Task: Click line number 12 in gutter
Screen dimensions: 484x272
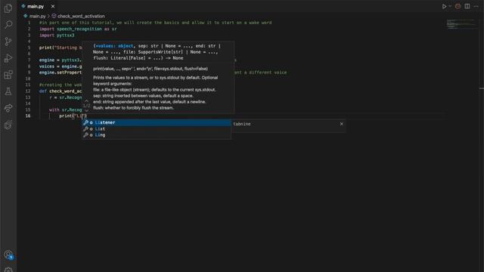Action: tap(28, 91)
